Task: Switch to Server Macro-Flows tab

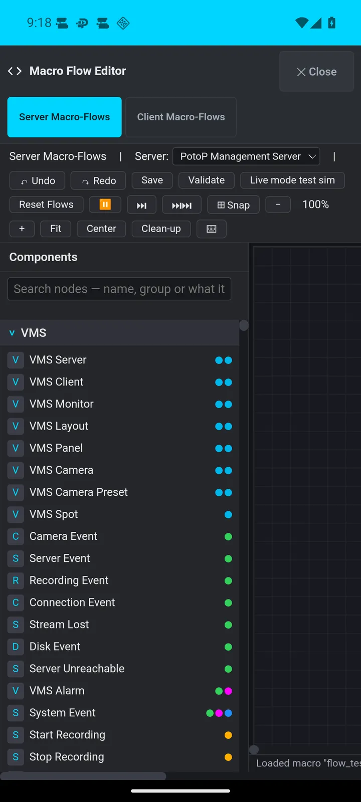Action: (65, 117)
